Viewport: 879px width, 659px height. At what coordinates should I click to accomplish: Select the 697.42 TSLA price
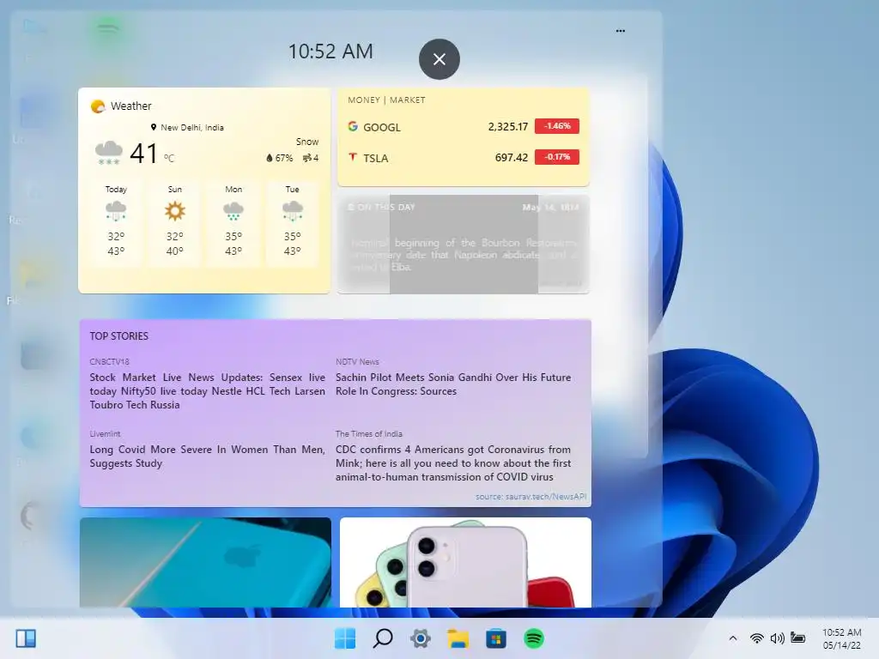point(512,158)
